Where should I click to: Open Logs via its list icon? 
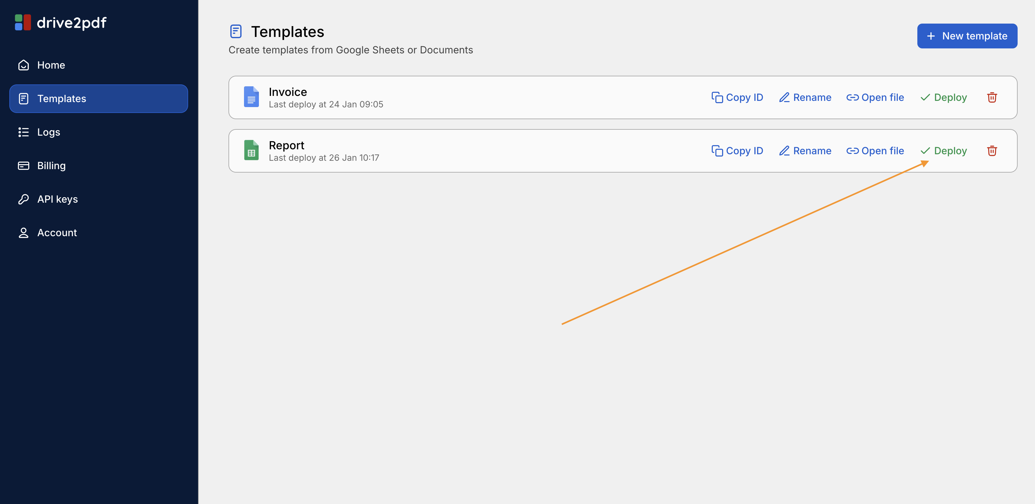(x=24, y=132)
